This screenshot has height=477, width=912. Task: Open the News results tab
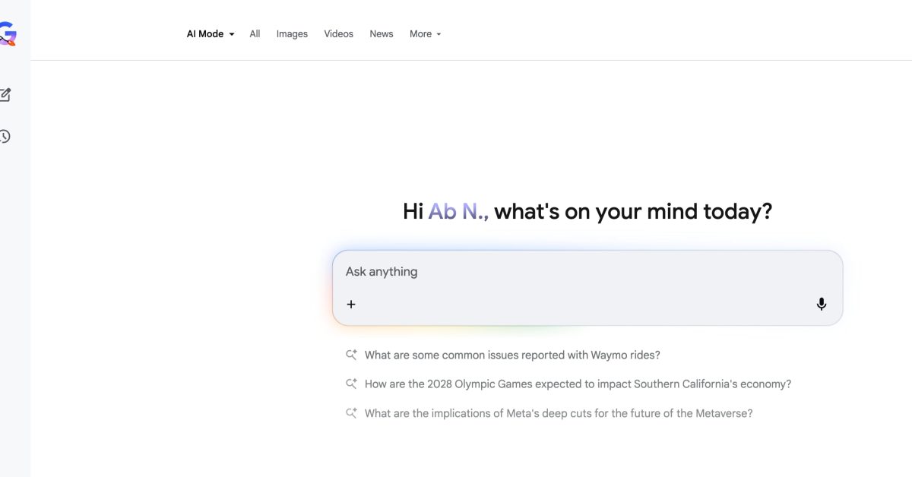[381, 33]
